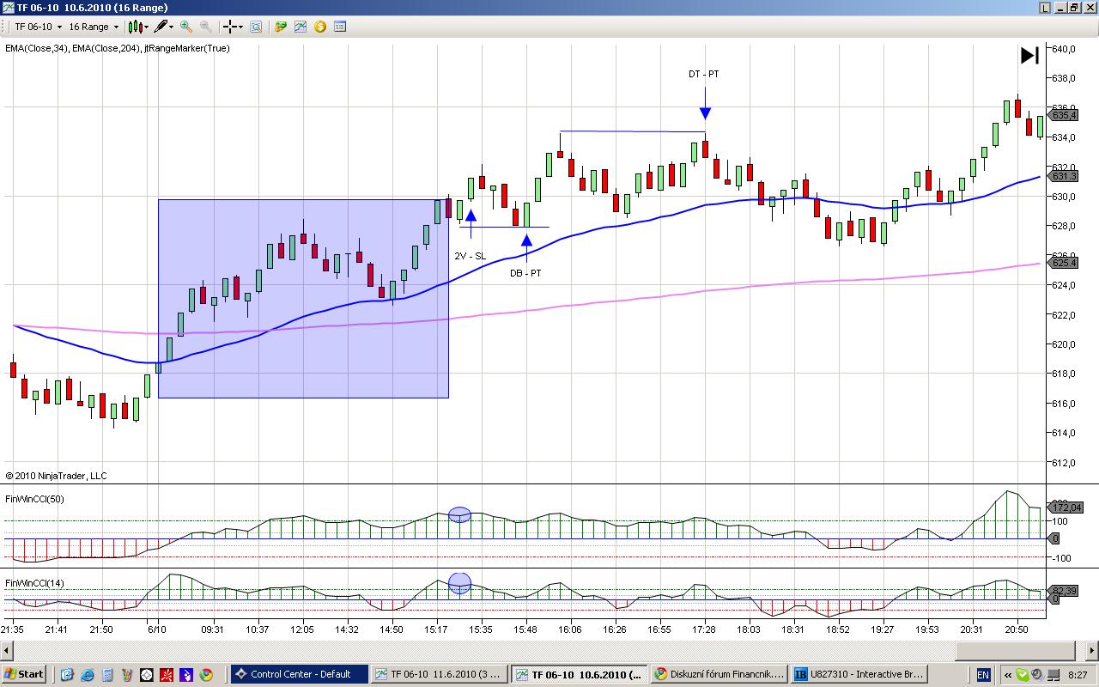The height and width of the screenshot is (687, 1099).
Task: Switch to TF 06-10 11.6.2010 taskbar window
Action: (x=438, y=674)
